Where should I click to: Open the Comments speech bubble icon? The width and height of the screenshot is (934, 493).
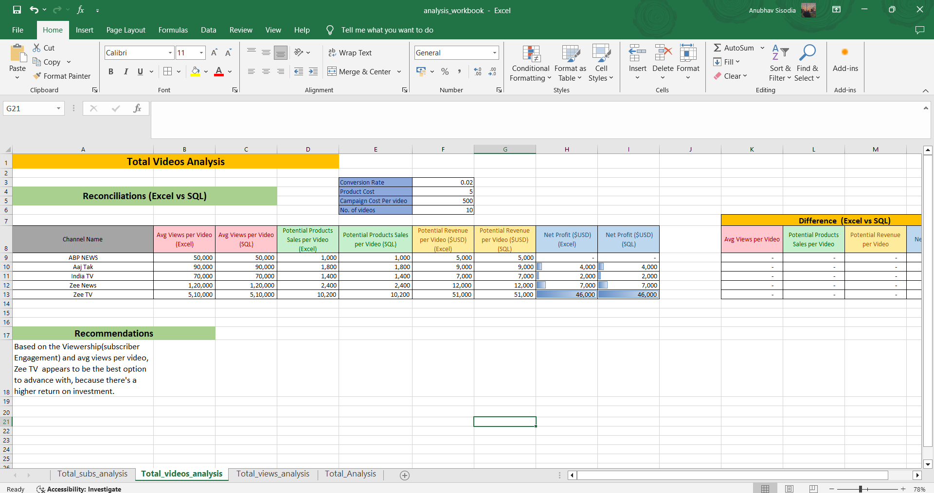(x=919, y=30)
